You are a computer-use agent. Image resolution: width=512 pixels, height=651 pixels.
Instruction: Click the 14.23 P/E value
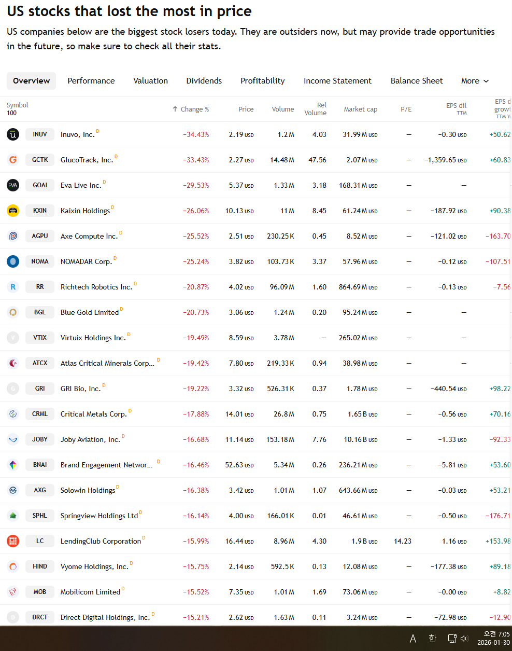403,541
